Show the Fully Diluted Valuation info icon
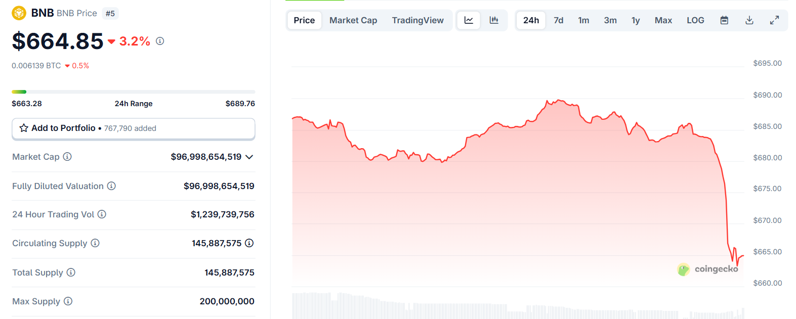 click(x=111, y=186)
